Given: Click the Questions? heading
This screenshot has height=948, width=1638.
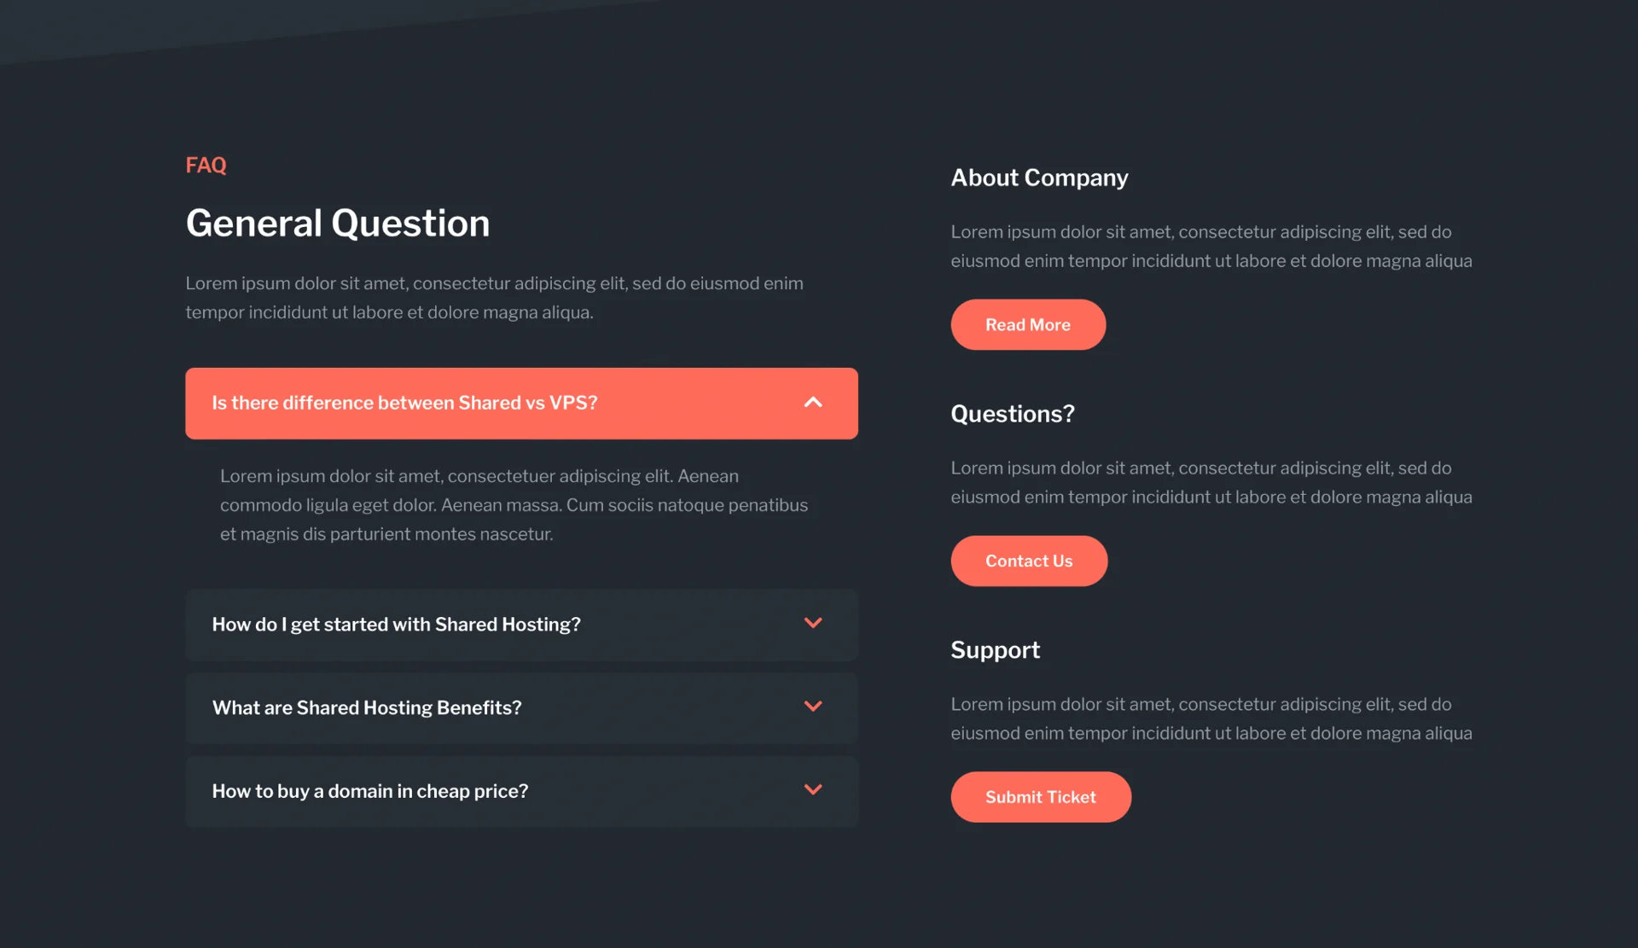Looking at the screenshot, I should (x=1013, y=414).
